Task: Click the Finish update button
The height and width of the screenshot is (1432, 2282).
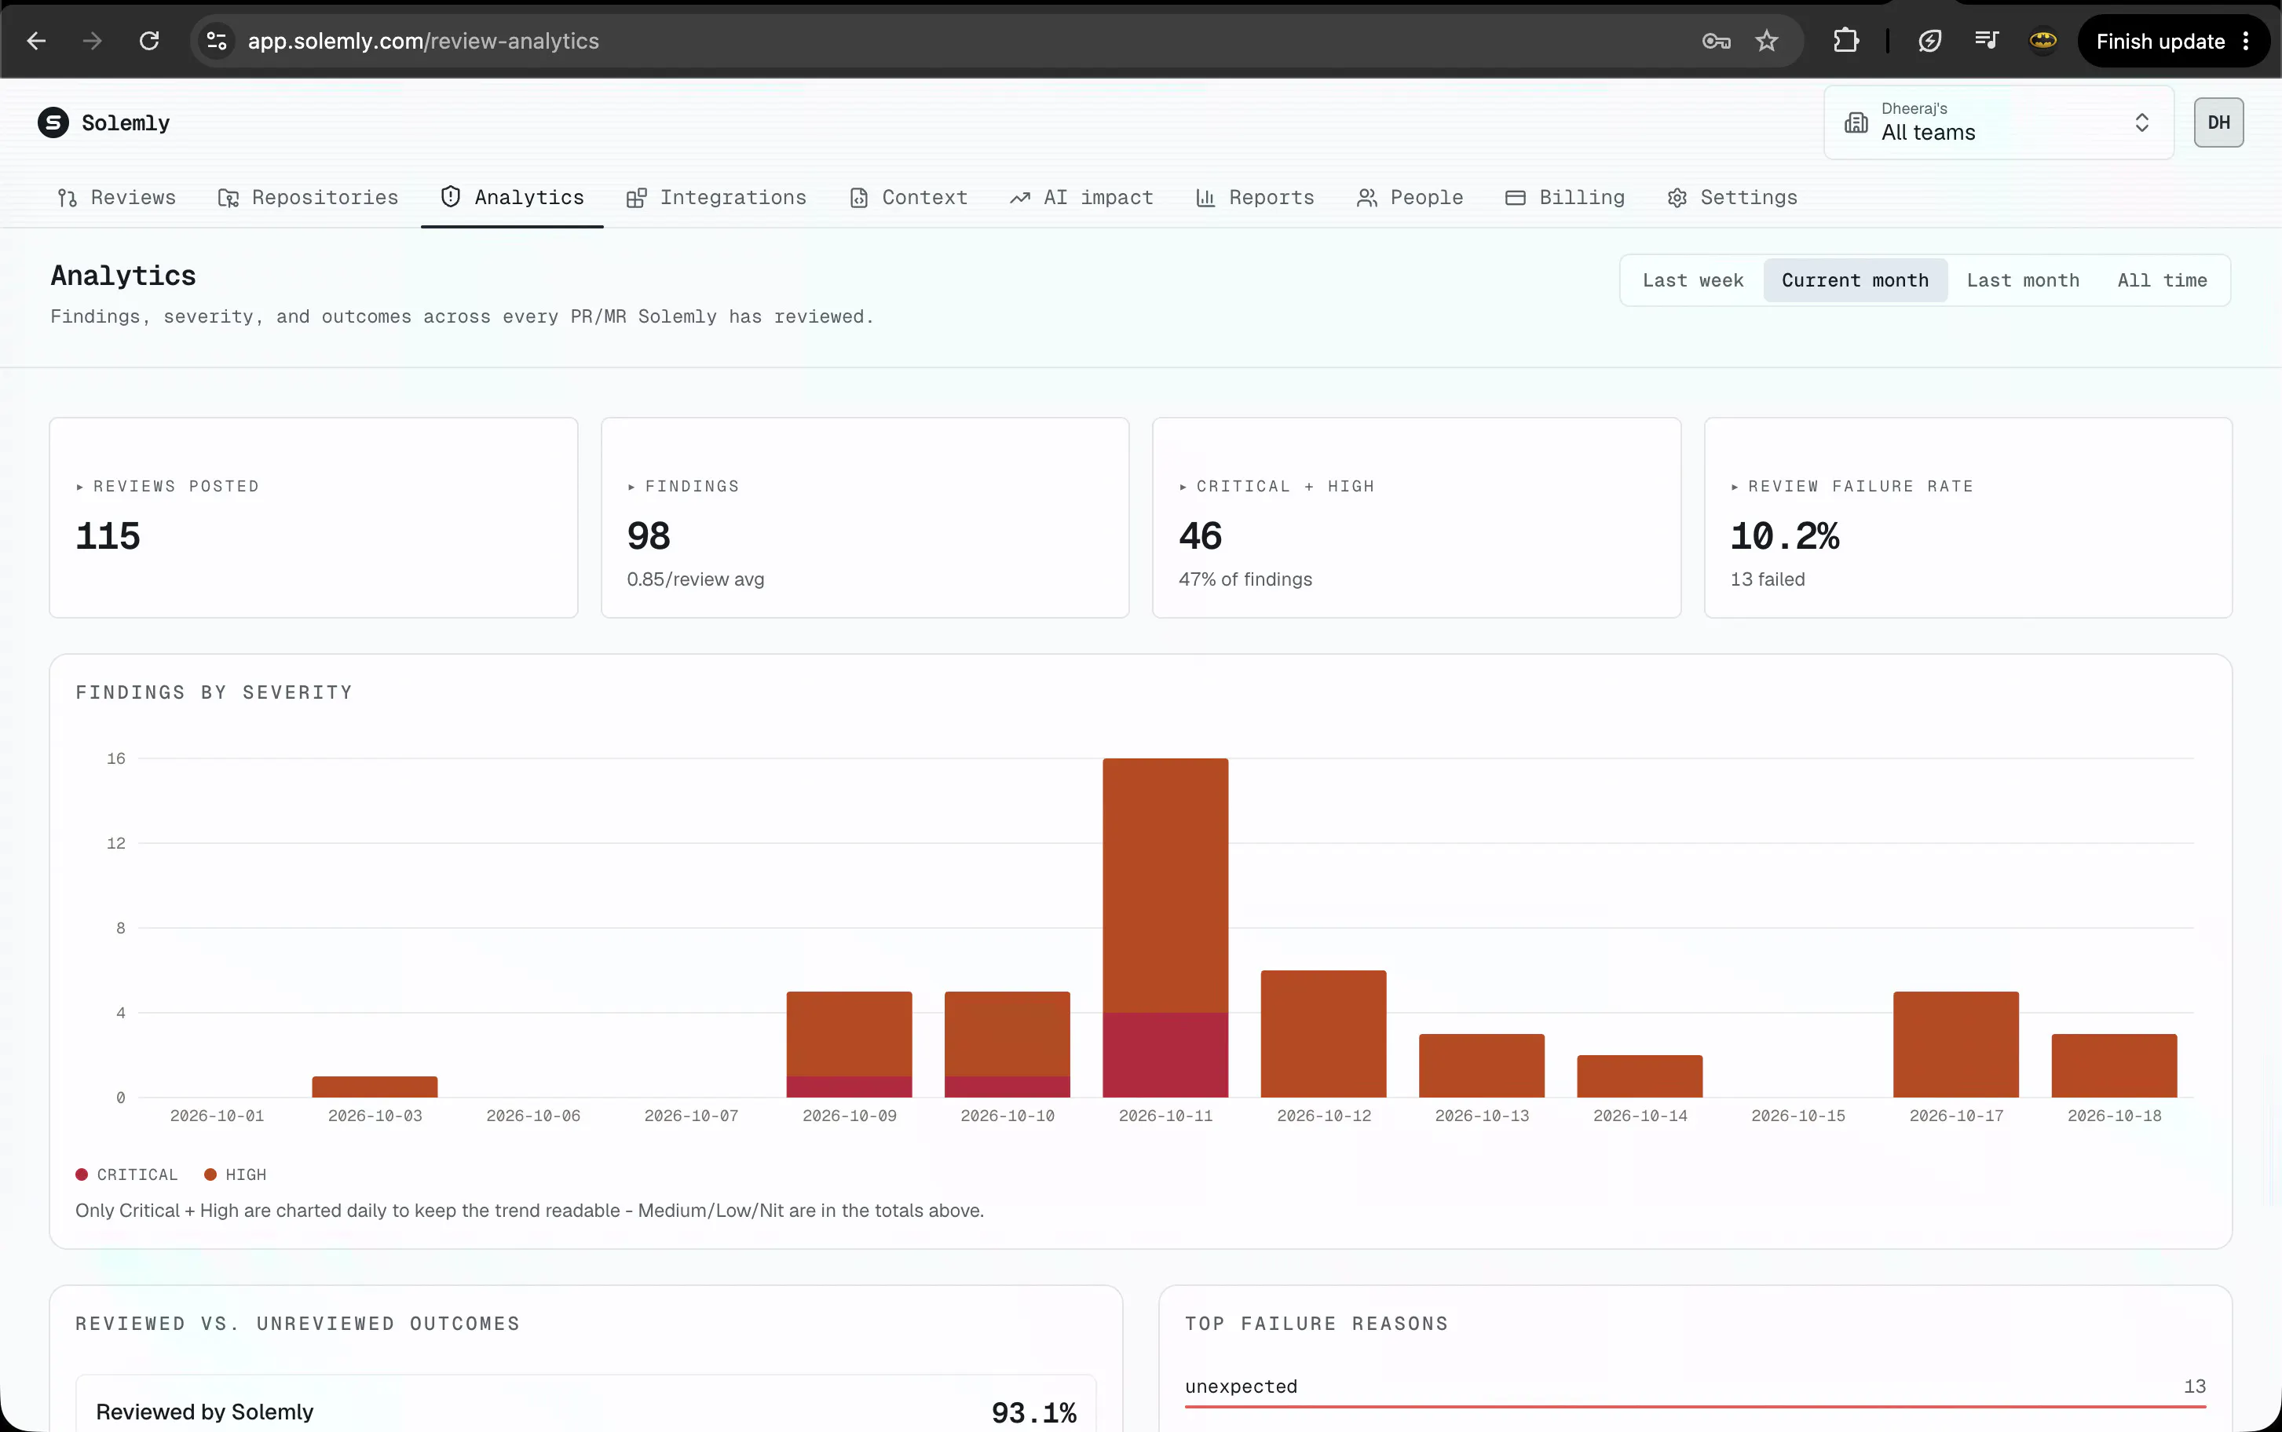Action: (x=2159, y=41)
